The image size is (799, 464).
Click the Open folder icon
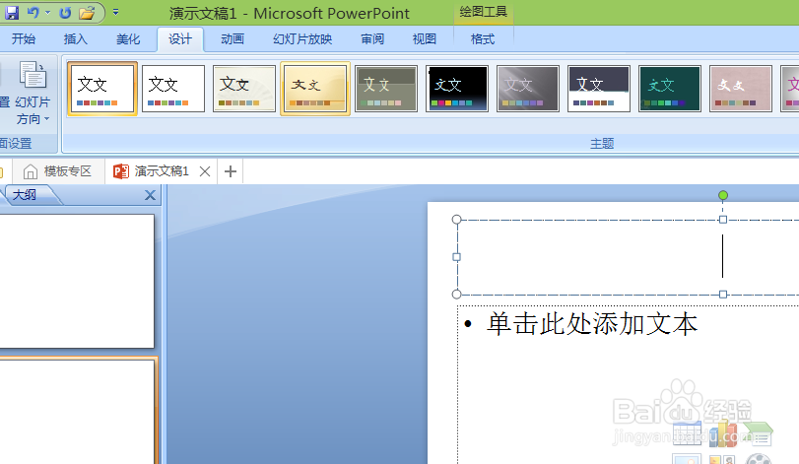tap(87, 13)
